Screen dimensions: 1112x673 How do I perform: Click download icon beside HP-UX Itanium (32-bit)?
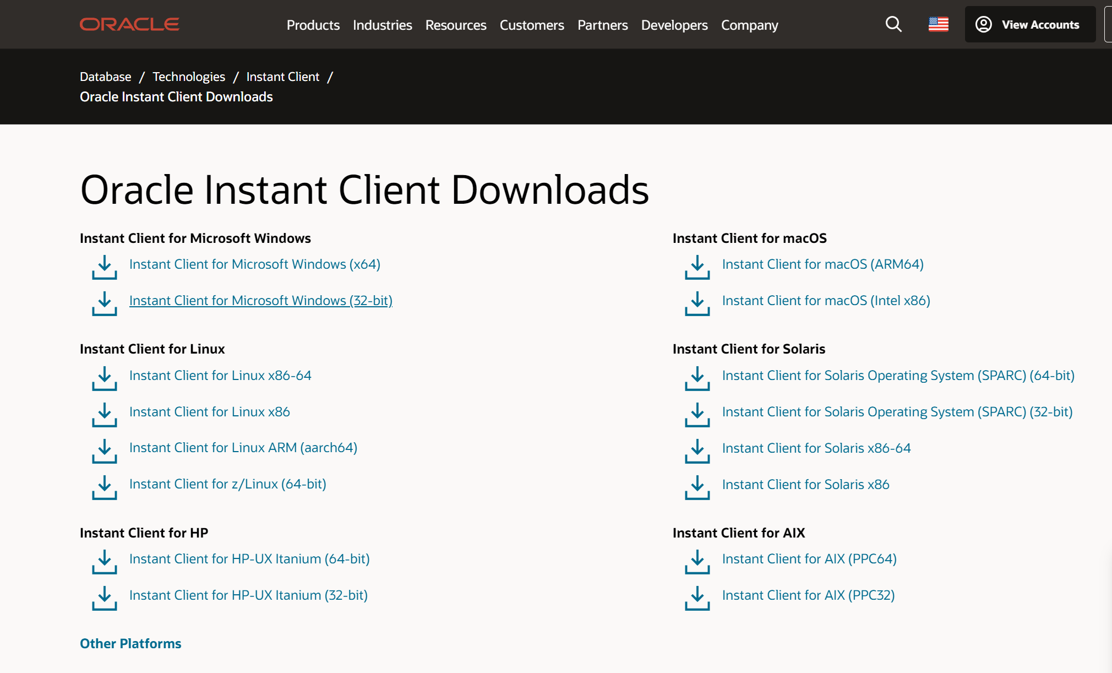pos(105,598)
